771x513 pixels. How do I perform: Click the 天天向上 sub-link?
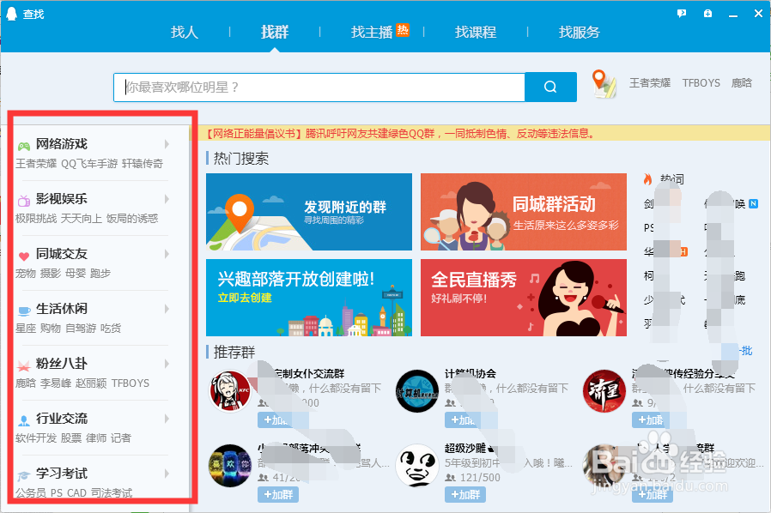click(x=82, y=218)
